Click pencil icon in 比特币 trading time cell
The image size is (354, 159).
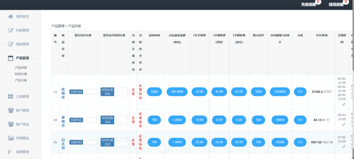tap(344, 104)
